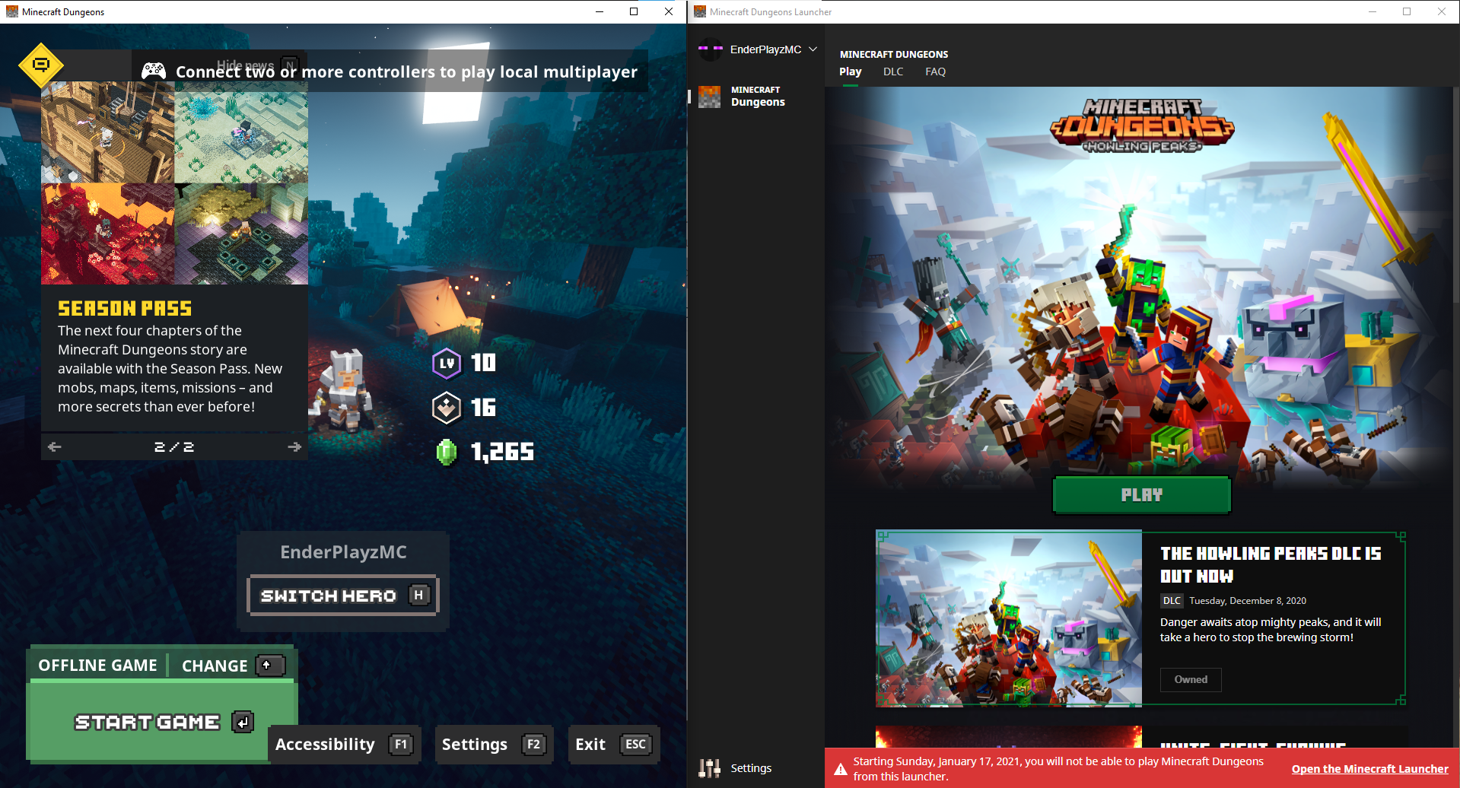Click the DLC tag on news card

1172,601
